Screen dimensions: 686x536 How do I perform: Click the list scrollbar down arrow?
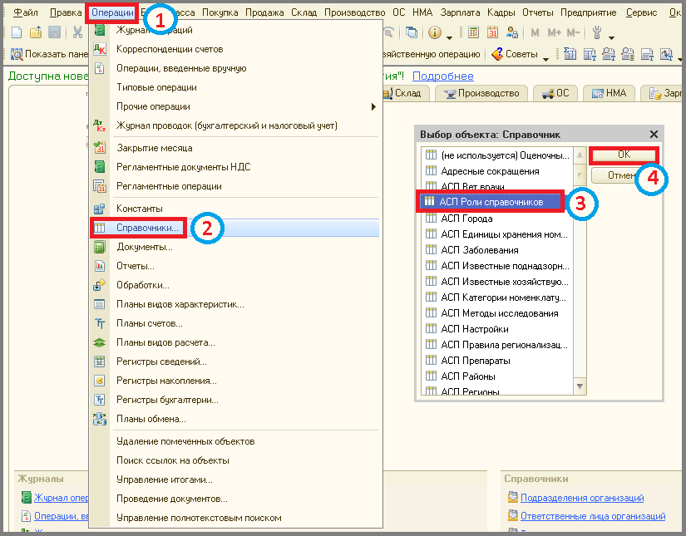click(580, 386)
